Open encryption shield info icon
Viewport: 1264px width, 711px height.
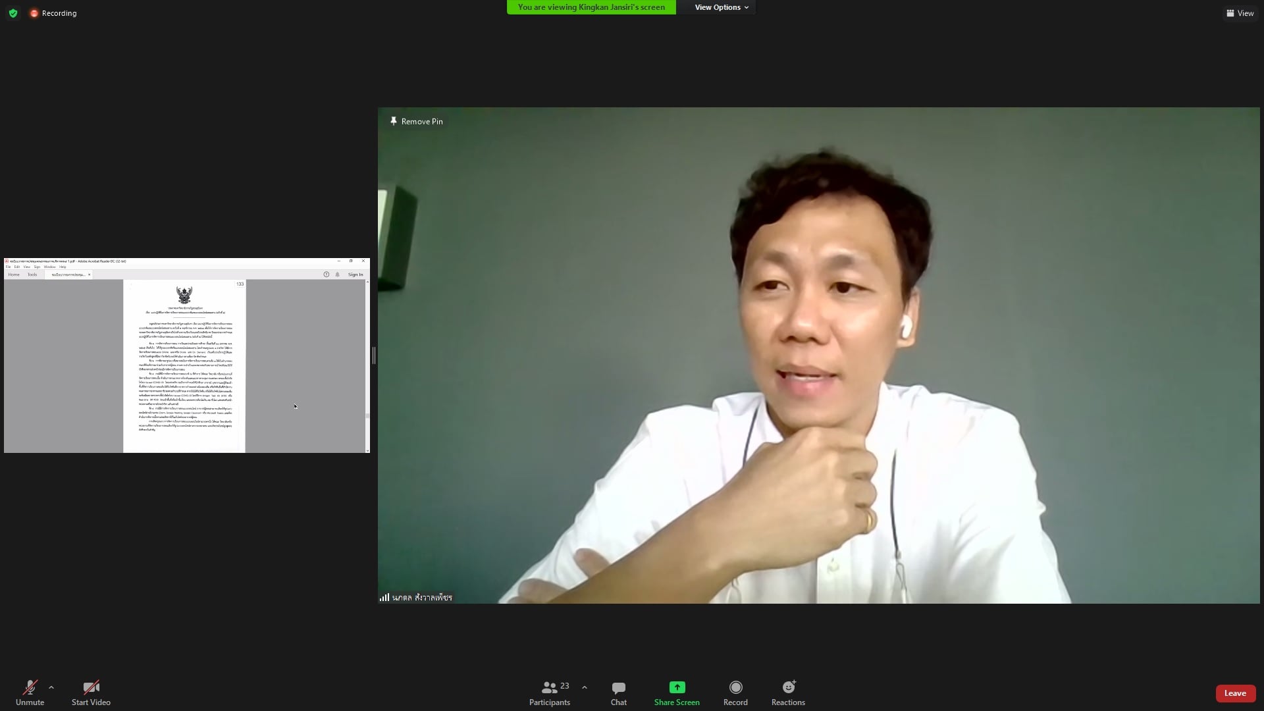[x=13, y=13]
